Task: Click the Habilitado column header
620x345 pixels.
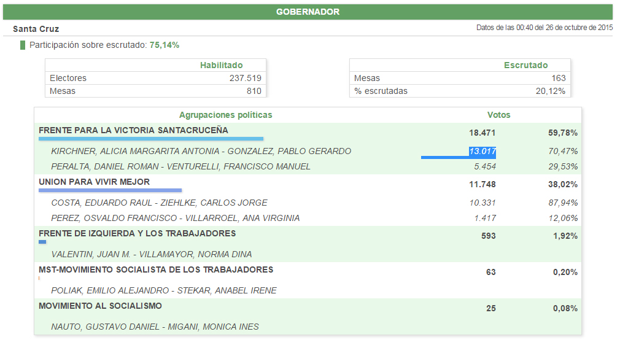Action: [x=222, y=65]
